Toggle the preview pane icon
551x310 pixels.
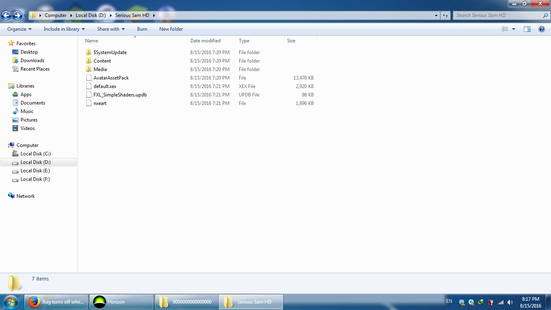[x=527, y=29]
